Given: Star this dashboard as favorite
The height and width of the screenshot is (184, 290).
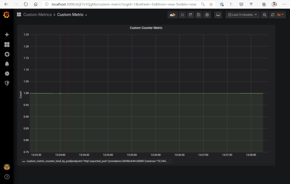Looking at the screenshot, I should (x=183, y=15).
